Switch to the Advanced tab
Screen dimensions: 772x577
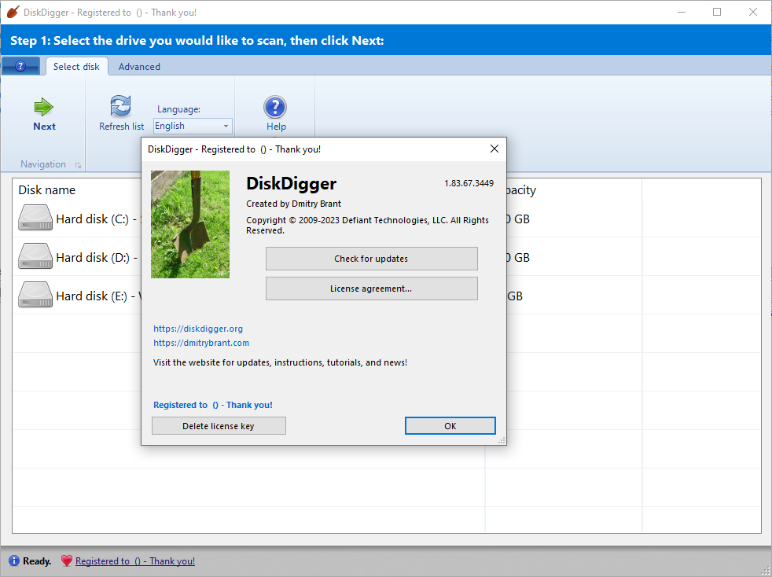pos(139,67)
